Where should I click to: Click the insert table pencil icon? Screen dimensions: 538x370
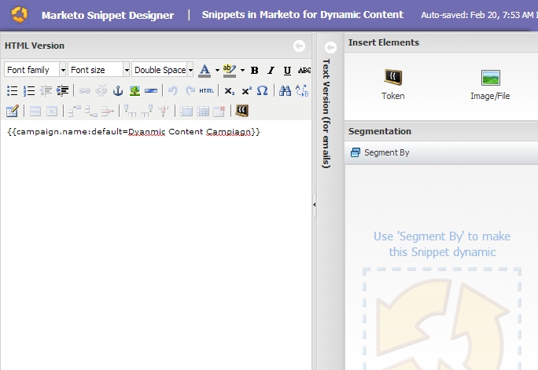pyautogui.click(x=13, y=111)
